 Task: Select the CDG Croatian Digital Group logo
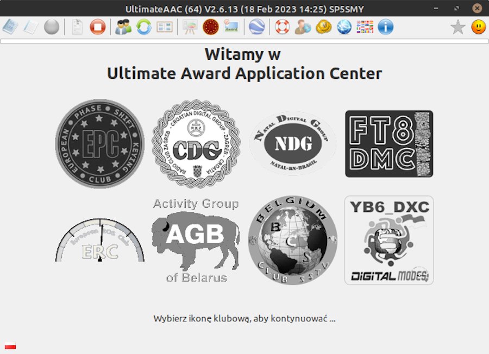click(x=196, y=144)
